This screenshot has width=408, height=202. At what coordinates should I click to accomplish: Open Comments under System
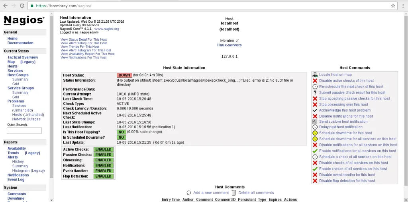[x=17, y=194]
